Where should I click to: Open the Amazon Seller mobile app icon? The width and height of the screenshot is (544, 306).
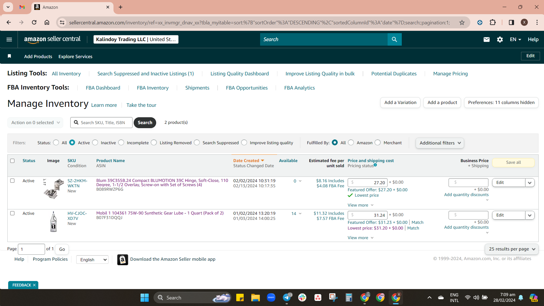pos(123,260)
